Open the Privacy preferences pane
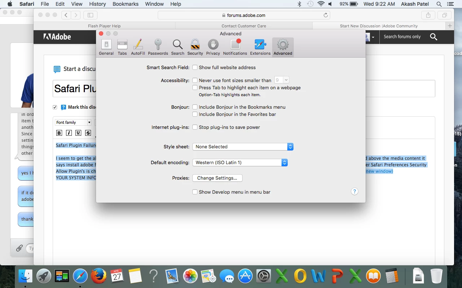The width and height of the screenshot is (462, 288). [213, 48]
